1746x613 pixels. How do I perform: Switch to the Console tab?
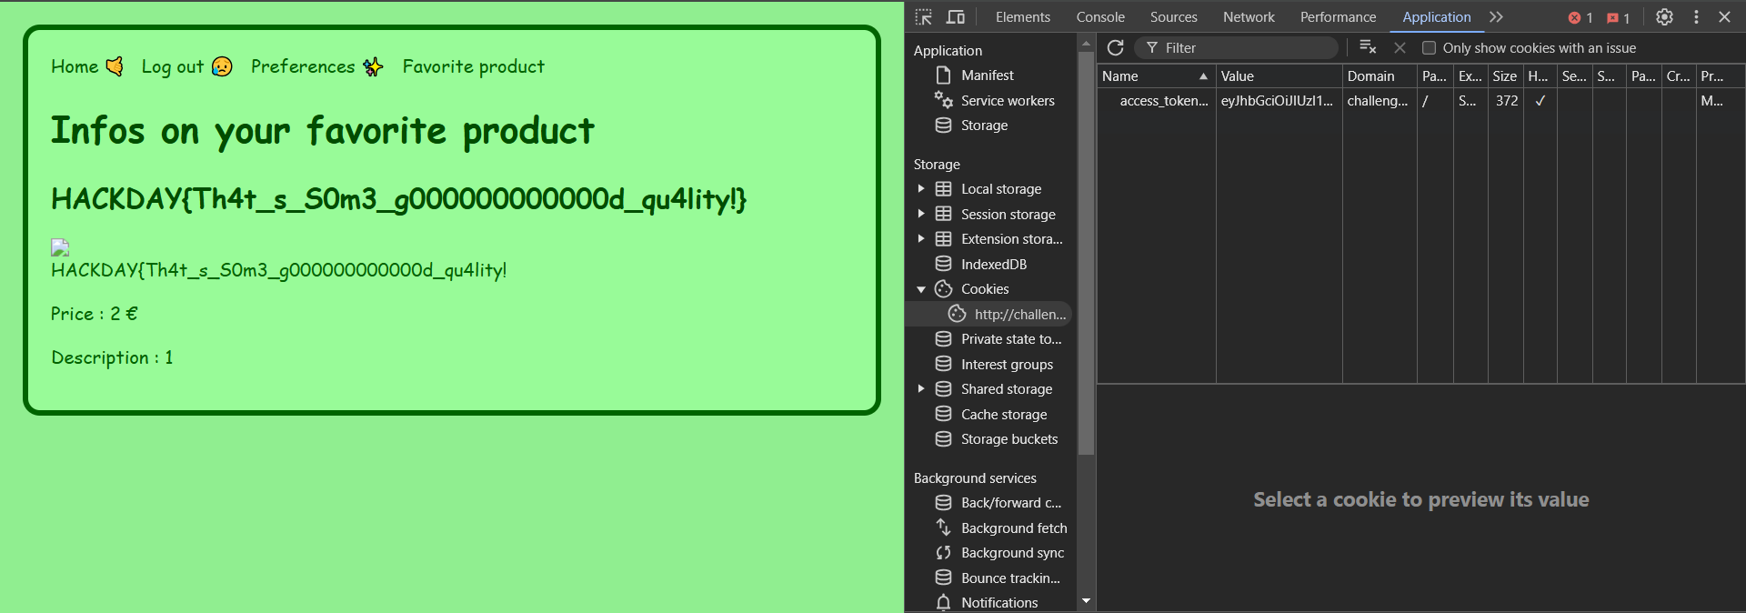1099,17
